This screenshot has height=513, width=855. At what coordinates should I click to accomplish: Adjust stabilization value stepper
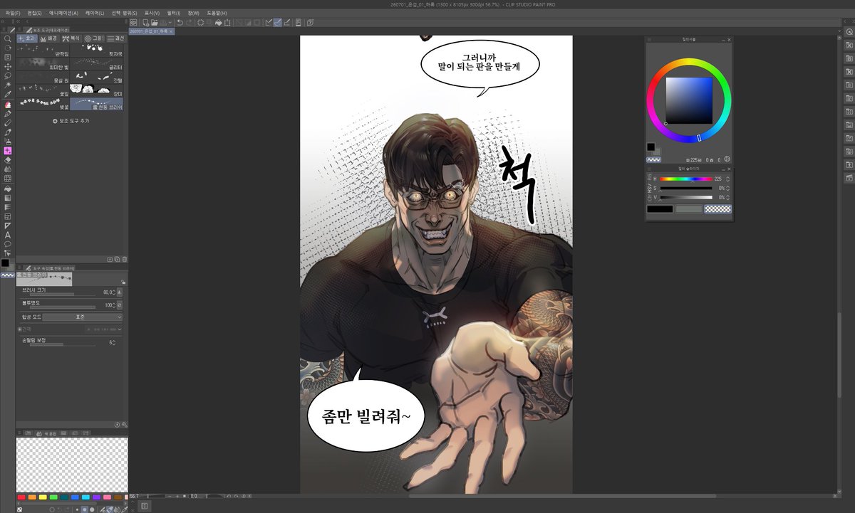(114, 342)
